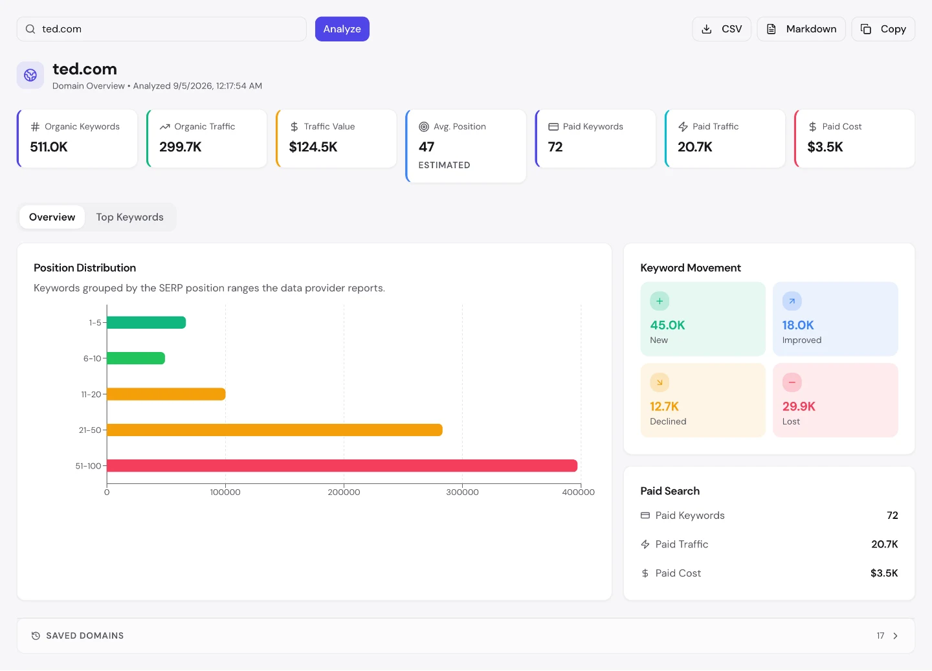Click the 21-50 position bar in chart
The height and width of the screenshot is (671, 932).
274,430
